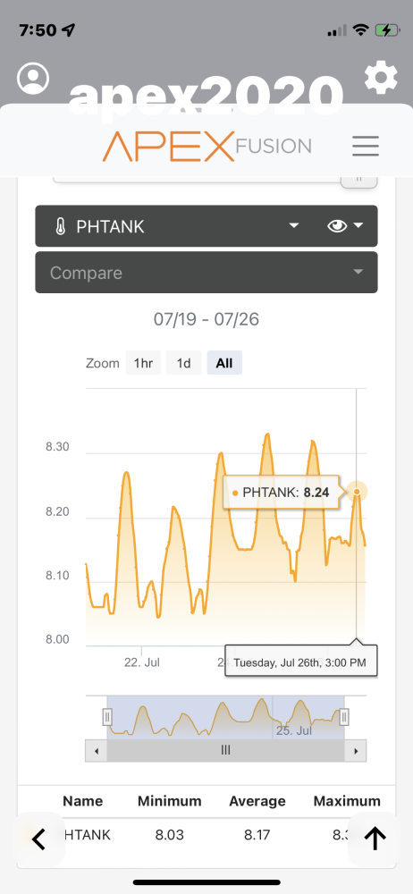Click the 07/19 - 07/26 date range

(x=206, y=319)
